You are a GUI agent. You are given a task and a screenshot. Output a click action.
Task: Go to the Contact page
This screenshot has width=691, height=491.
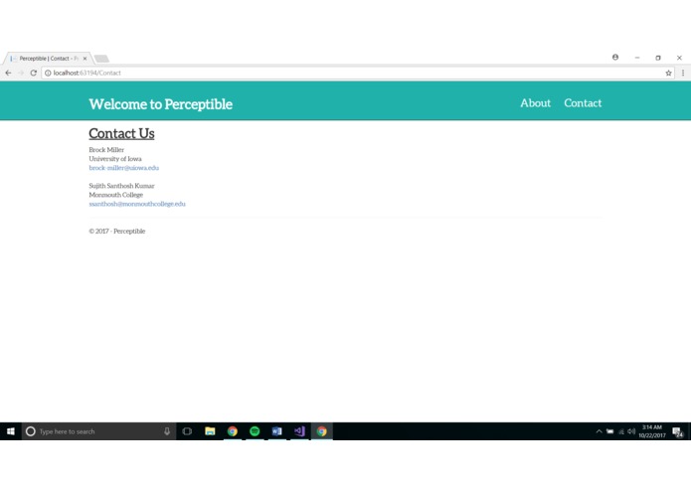point(583,103)
